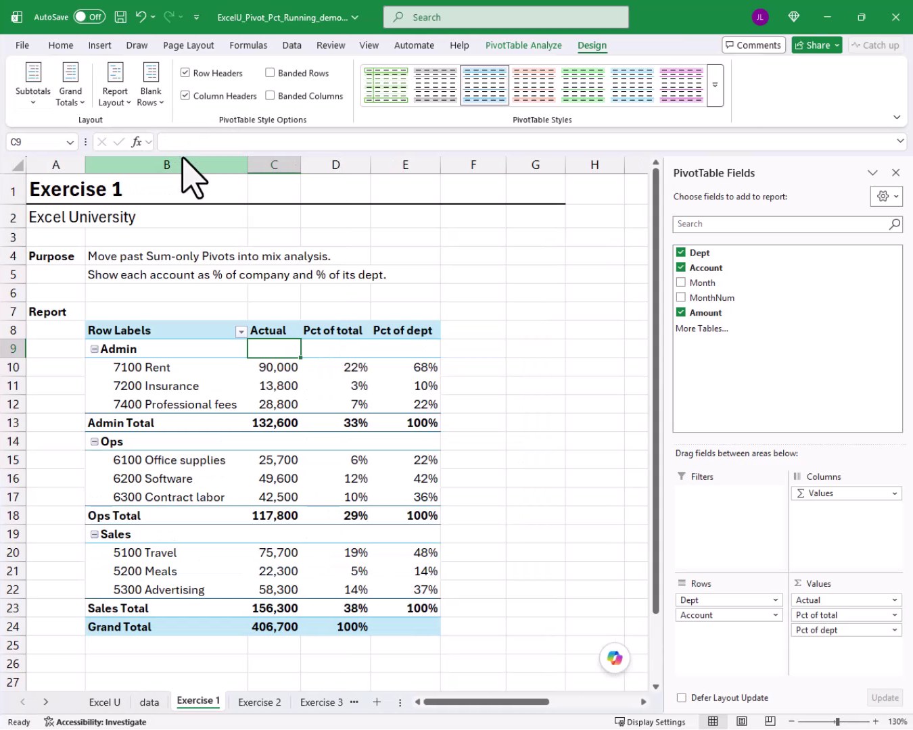This screenshot has width=913, height=730.
Task: Open the Report Layout option
Action: 115,84
